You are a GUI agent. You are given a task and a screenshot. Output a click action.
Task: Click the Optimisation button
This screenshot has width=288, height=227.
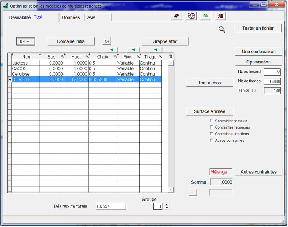(x=258, y=62)
